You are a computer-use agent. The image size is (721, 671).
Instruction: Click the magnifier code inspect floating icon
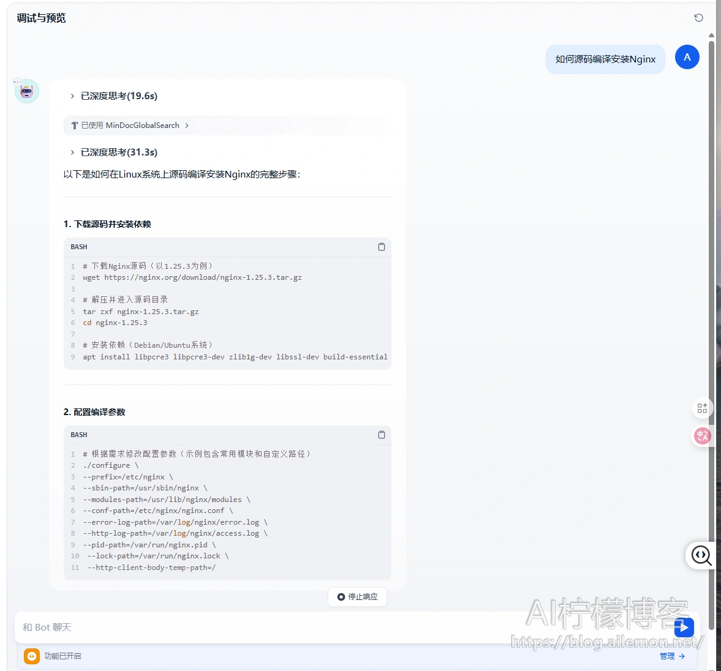[701, 555]
